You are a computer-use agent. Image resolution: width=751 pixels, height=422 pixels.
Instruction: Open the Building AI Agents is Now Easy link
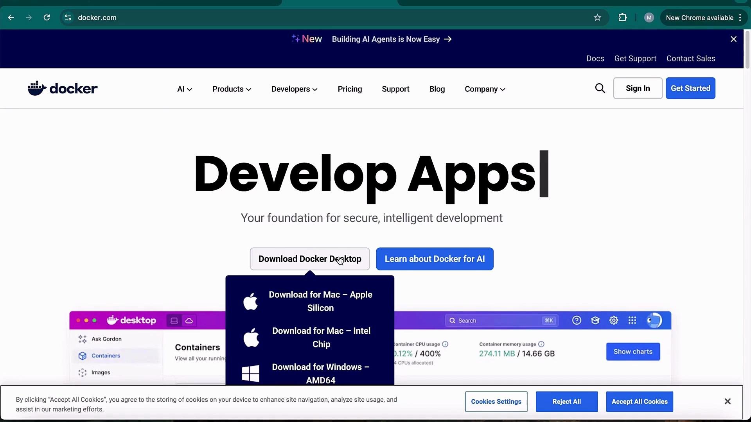click(392, 39)
